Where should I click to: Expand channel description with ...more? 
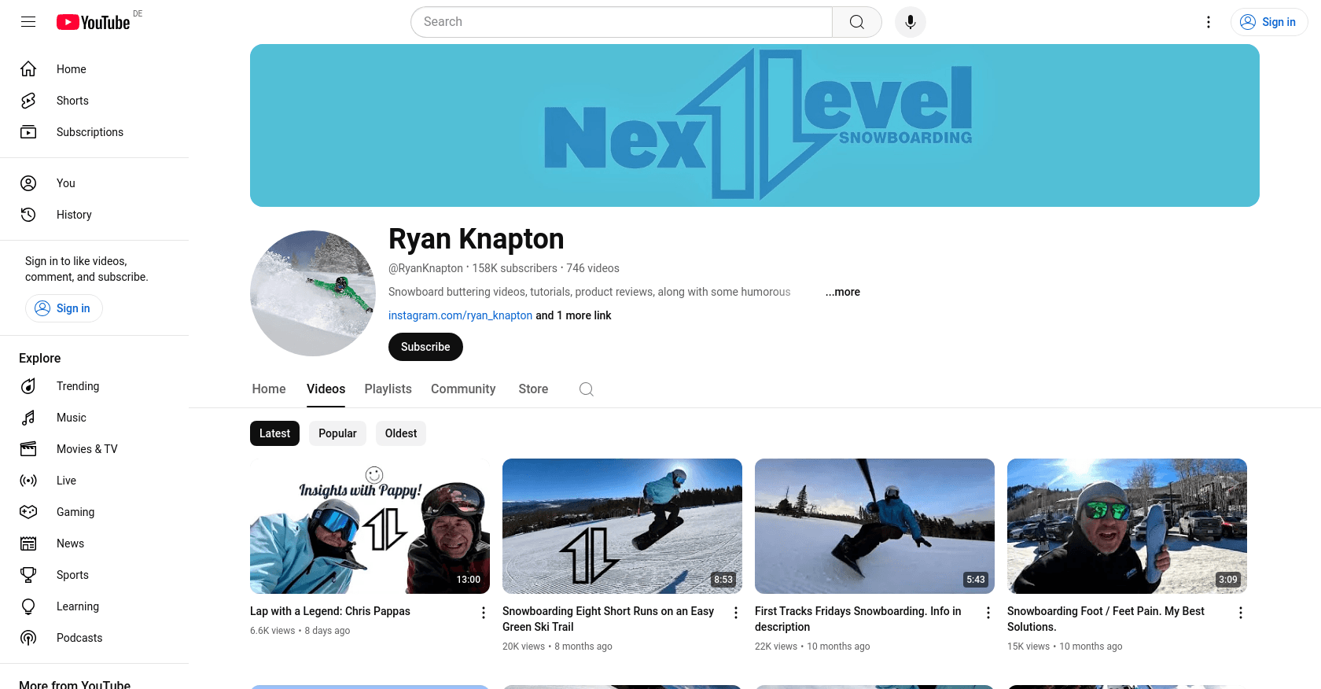coord(842,292)
